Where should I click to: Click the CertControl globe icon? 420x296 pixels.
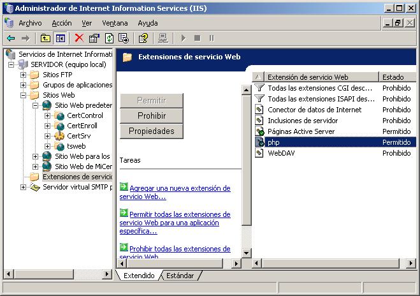tap(59, 115)
